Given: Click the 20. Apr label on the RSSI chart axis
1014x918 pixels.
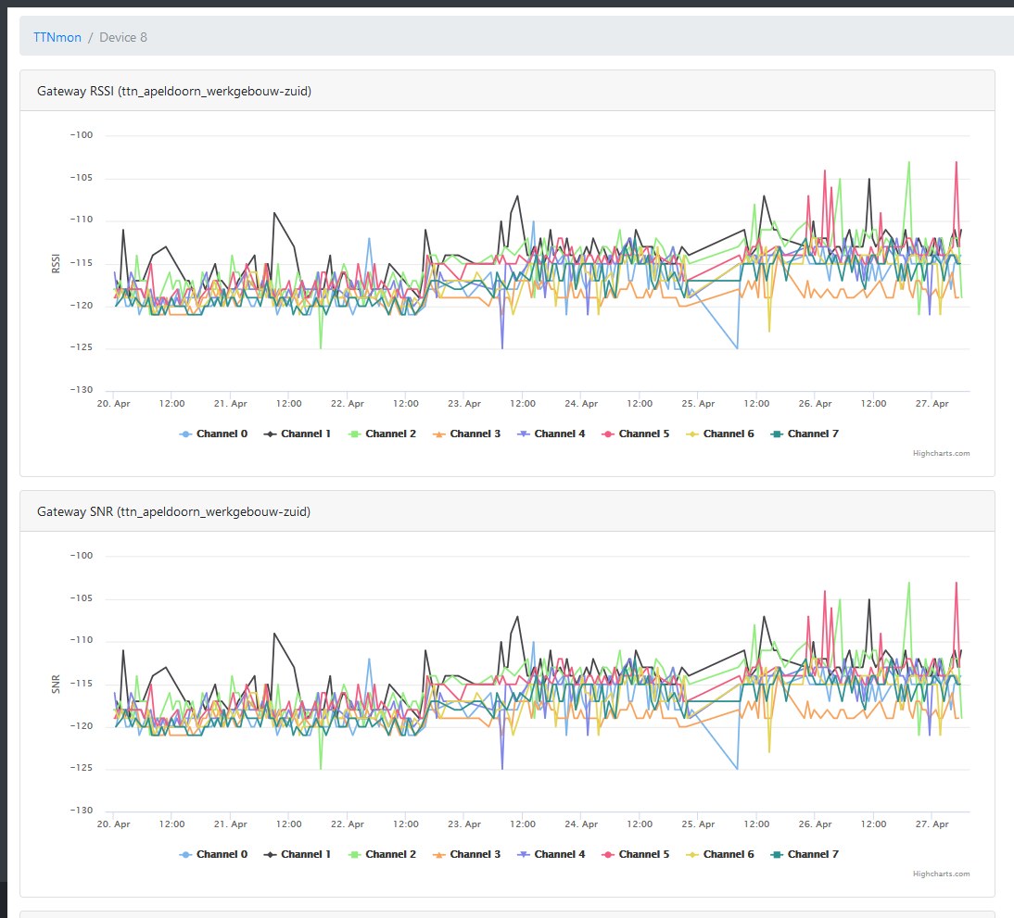Looking at the screenshot, I should 114,403.
